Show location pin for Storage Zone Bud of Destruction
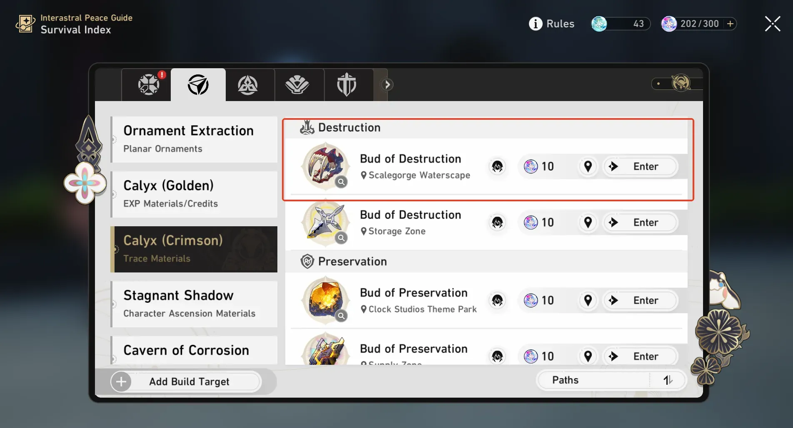This screenshot has height=428, width=793. coord(588,223)
